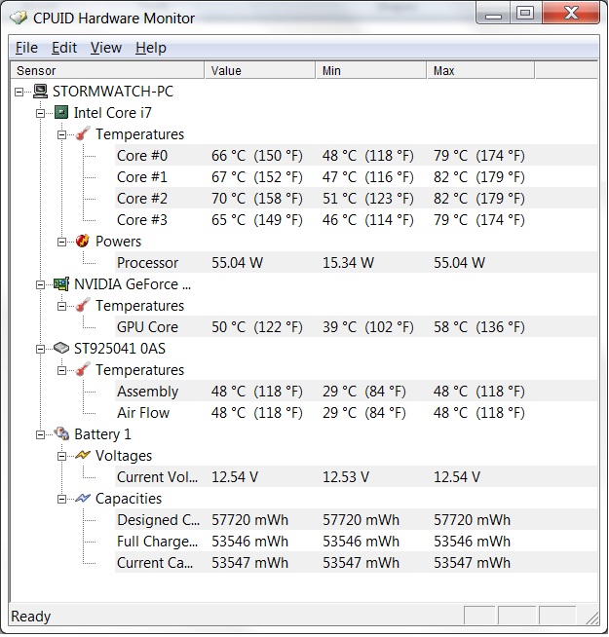Image resolution: width=609 pixels, height=637 pixels.
Task: Collapse the Battery 1 tree node
Action: 40,434
